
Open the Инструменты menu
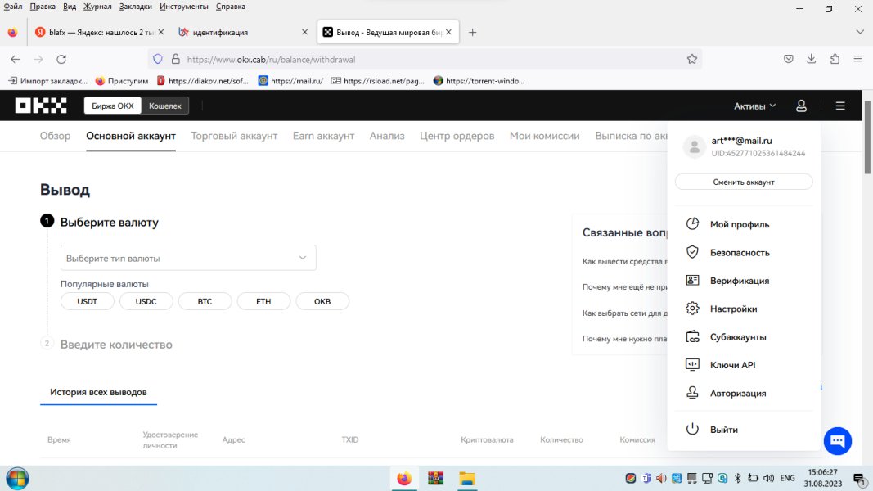[184, 7]
